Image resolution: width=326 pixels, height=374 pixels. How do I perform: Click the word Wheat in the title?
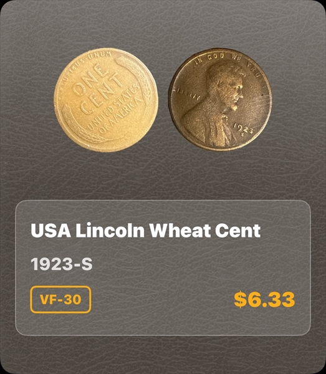[x=180, y=231]
